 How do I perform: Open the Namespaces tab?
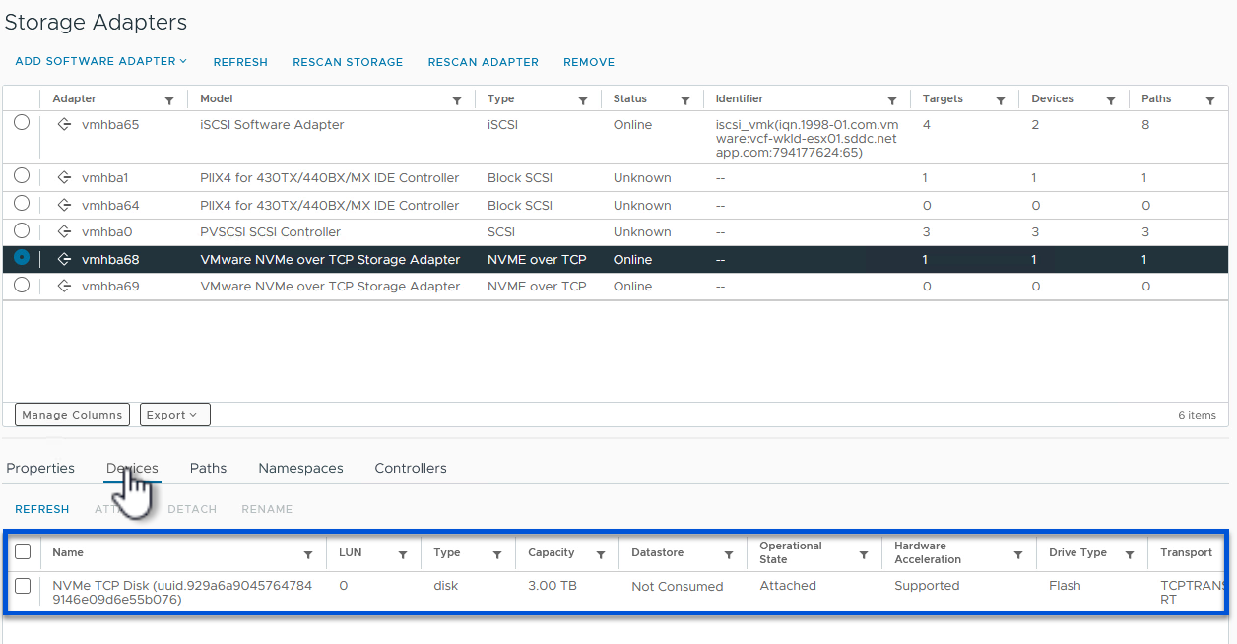coord(300,468)
